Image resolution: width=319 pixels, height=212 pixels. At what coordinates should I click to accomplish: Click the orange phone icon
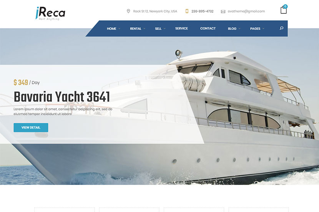point(187,11)
